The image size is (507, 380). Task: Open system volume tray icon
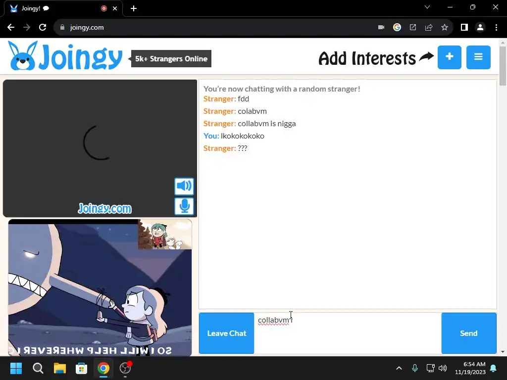point(443,368)
